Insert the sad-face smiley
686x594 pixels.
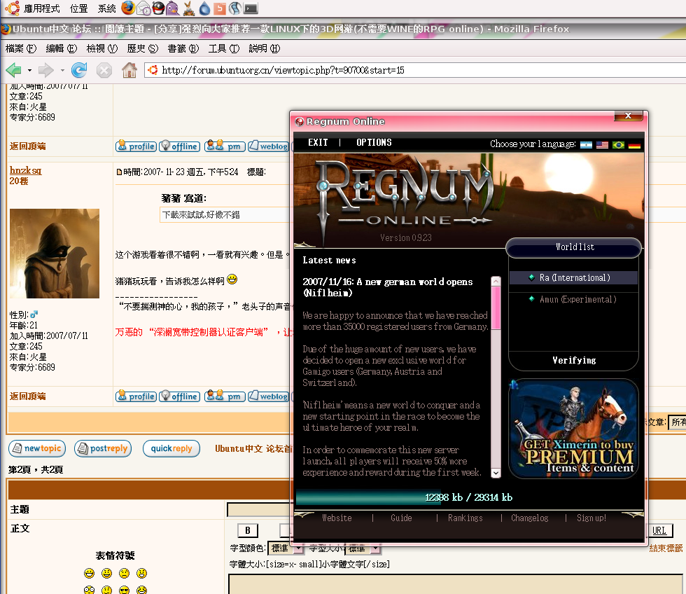coord(125,574)
